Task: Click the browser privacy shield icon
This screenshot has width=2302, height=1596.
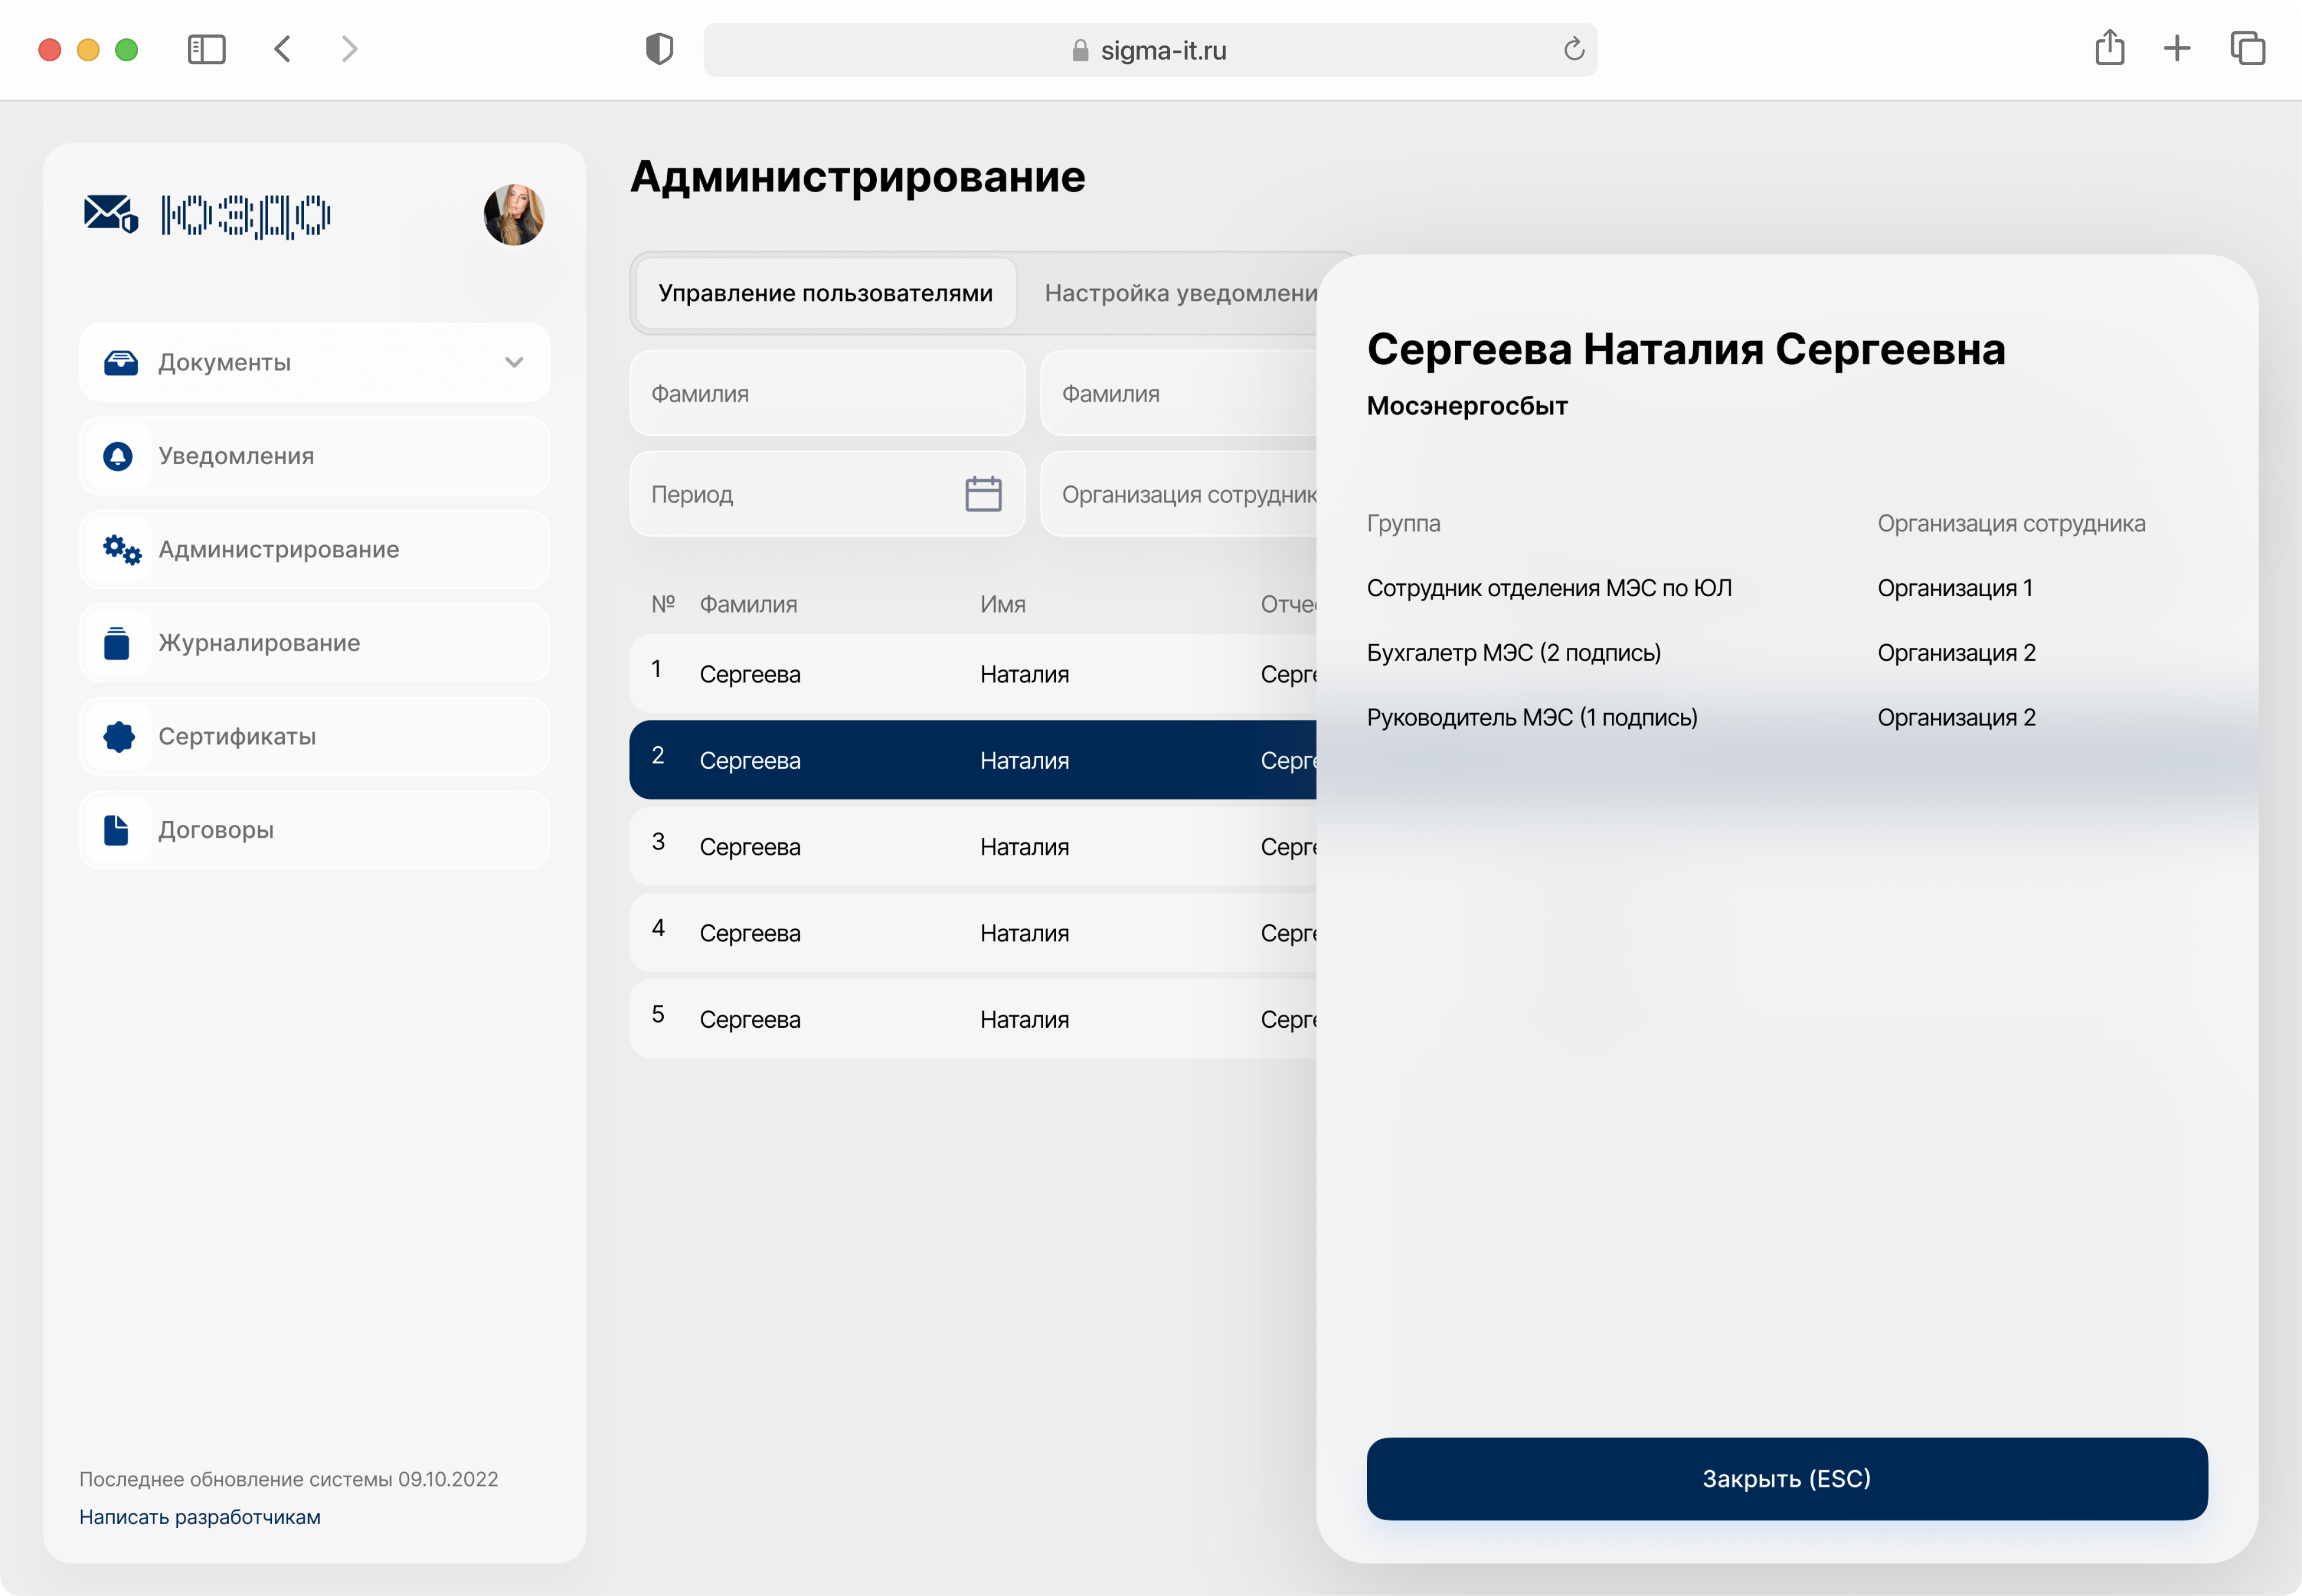Action: [x=659, y=49]
